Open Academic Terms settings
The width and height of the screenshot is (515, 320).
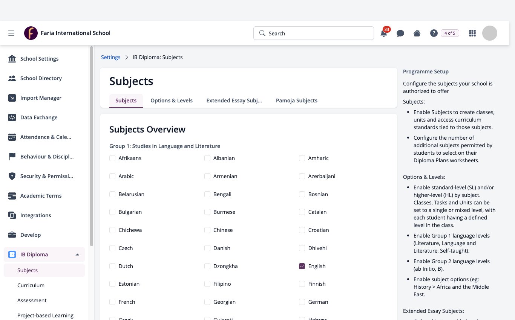point(44,196)
